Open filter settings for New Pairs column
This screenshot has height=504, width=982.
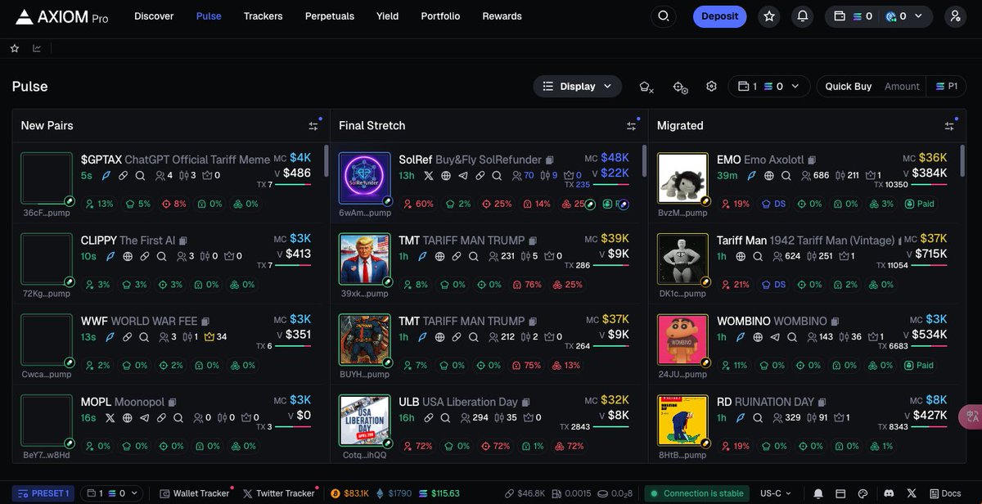[313, 126]
